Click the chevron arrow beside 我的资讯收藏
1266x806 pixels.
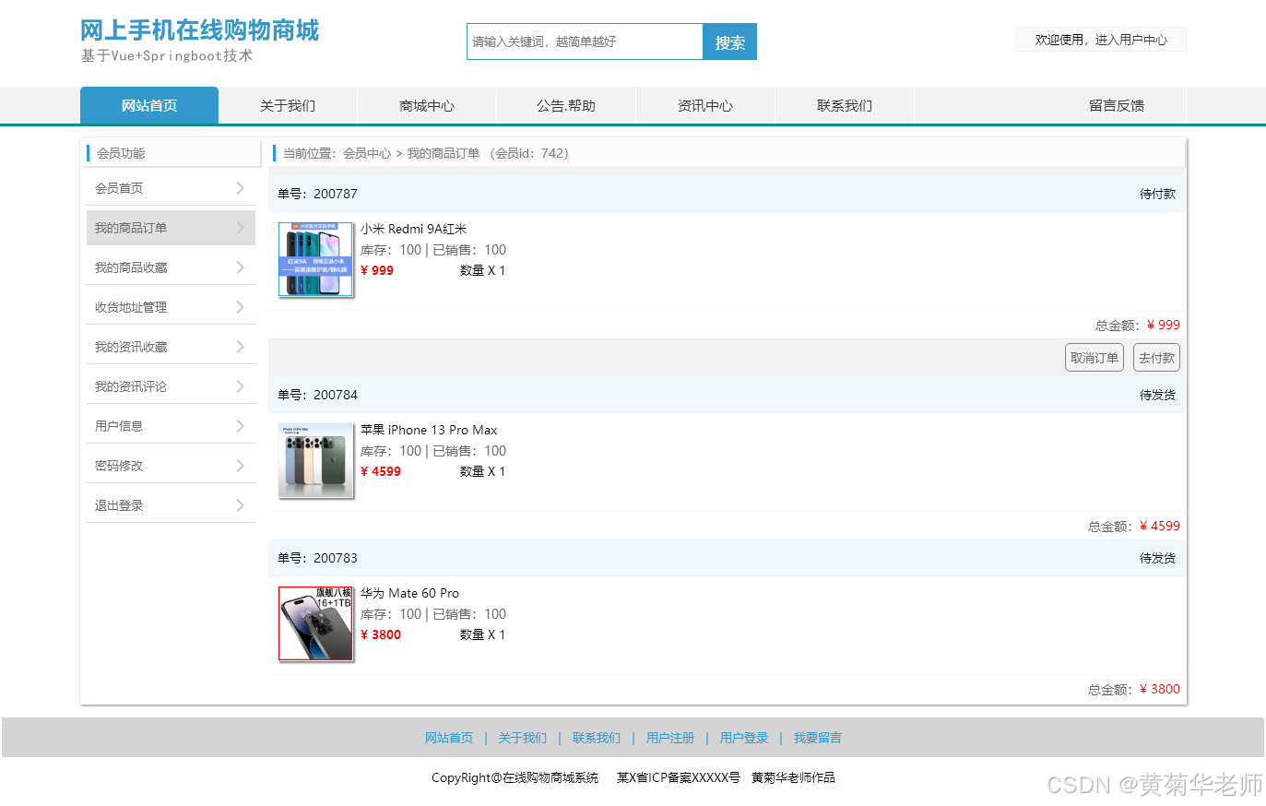tap(240, 347)
